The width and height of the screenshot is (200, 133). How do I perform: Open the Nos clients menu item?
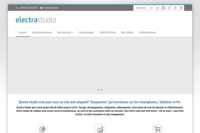click(127, 33)
